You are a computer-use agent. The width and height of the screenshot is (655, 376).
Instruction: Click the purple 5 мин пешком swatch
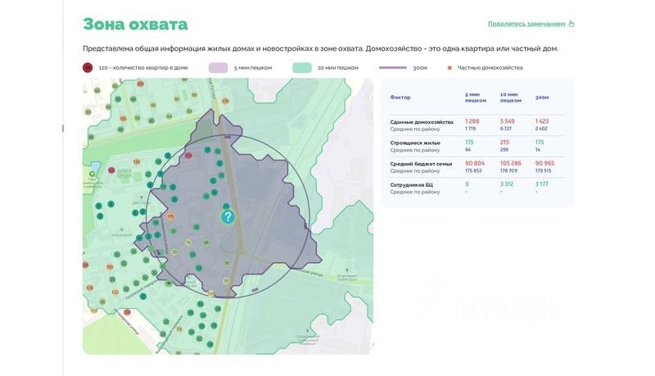219,68
